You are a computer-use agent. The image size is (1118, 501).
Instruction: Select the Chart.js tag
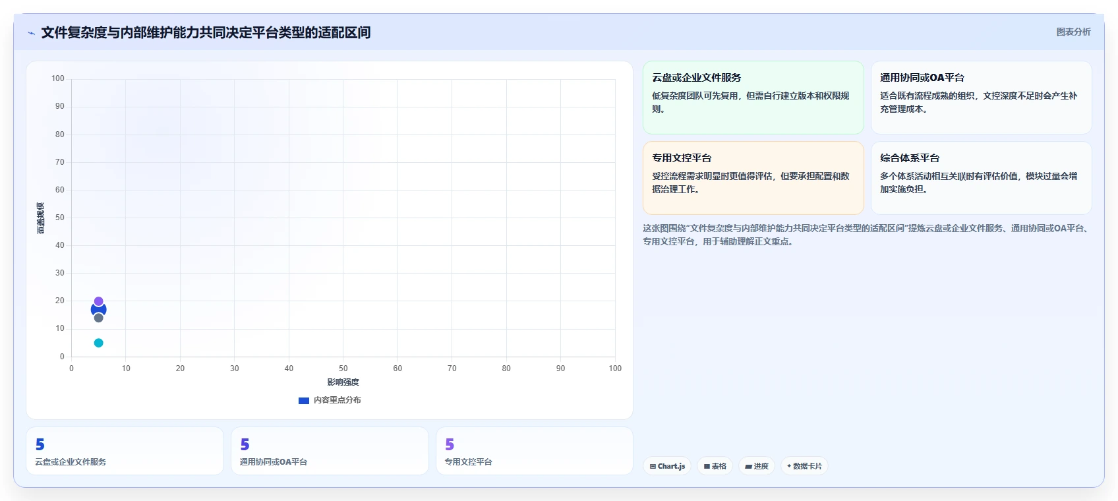click(667, 466)
